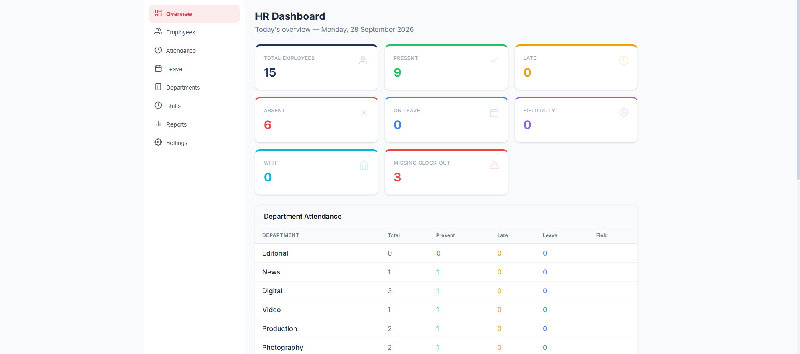Open the Overview menu item
This screenshot has height=354, width=800.
pos(194,14)
